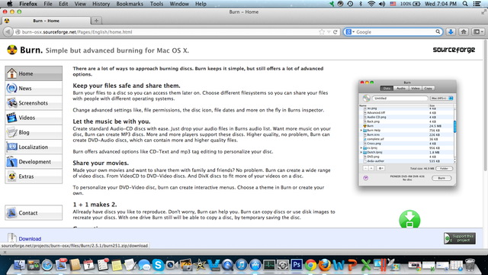Screen dimensions: 488x275
Task: Open the File menu
Action: click(x=48, y=4)
